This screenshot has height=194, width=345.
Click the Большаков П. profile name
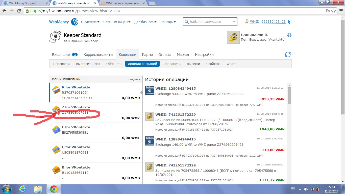(x=255, y=35)
